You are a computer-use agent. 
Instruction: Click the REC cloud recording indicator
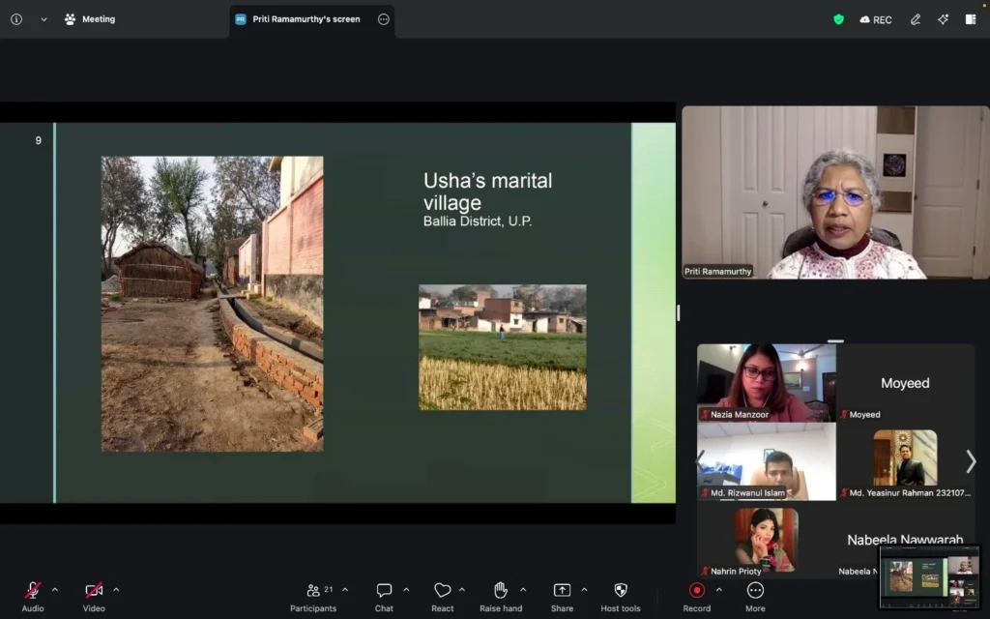(875, 18)
